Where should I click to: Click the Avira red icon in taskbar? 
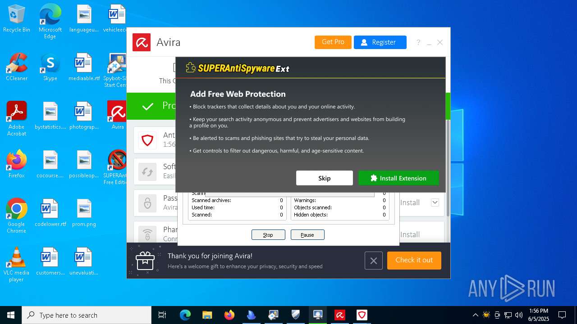click(340, 315)
